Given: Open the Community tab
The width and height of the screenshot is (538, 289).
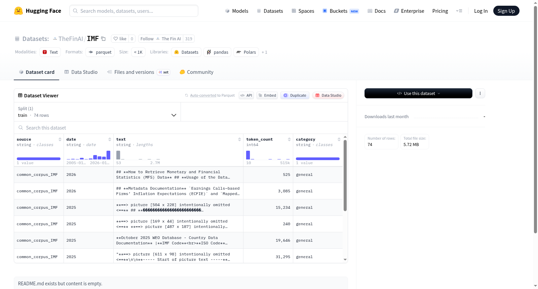Looking at the screenshot, I should [x=197, y=72].
